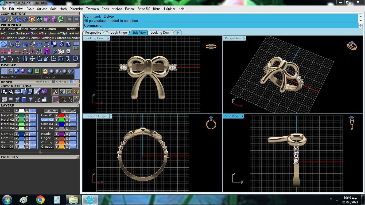Click the ring icon in Looking Down viewport
365x205 pixels.
[211, 46]
